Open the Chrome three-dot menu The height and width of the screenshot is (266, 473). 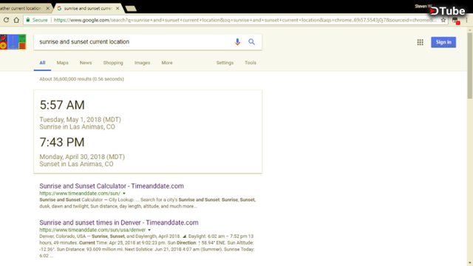(x=466, y=20)
